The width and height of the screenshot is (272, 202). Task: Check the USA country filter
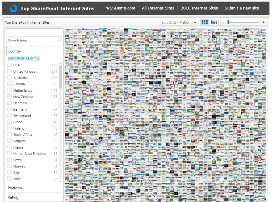point(9,65)
